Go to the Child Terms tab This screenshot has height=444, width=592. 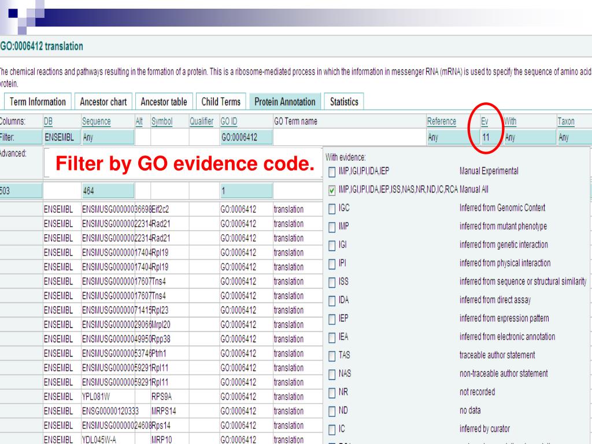point(221,102)
